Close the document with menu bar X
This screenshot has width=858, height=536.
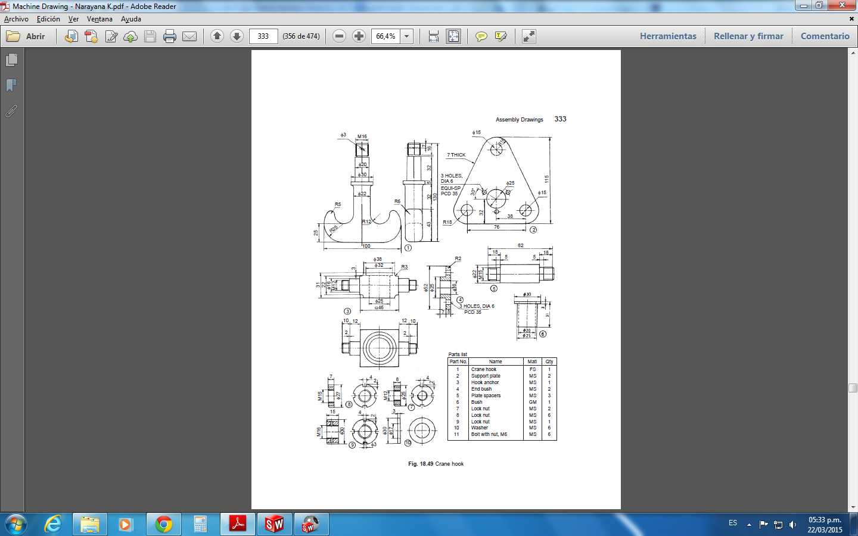[x=851, y=19]
